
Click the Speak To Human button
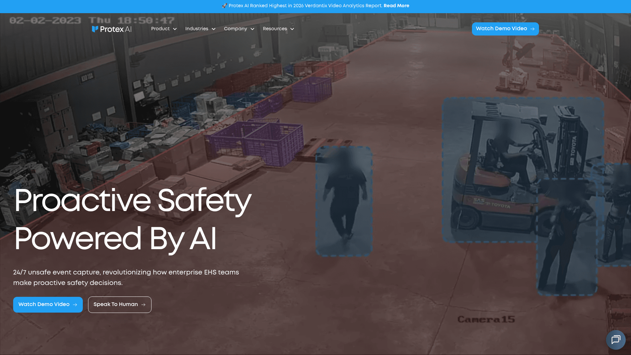(x=120, y=304)
